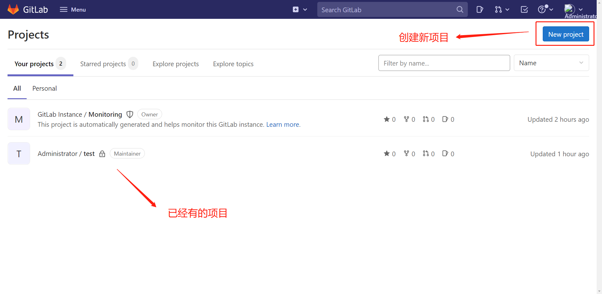Expand the Name sort dropdown
Viewport: 602px width, 294px height.
click(x=551, y=63)
